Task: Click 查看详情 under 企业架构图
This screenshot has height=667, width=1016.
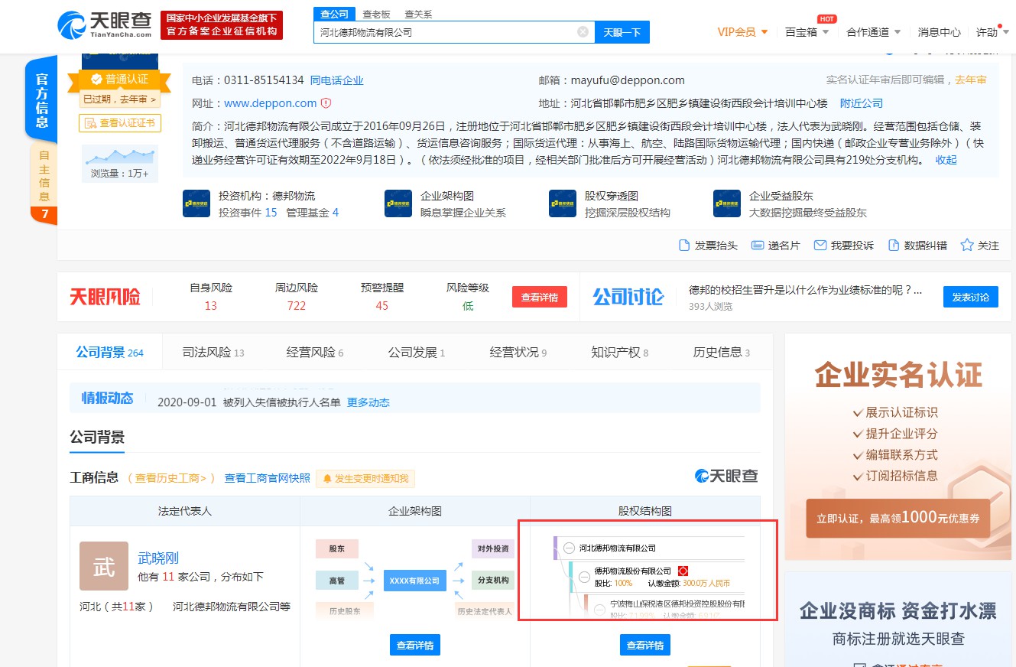Action: (x=415, y=645)
